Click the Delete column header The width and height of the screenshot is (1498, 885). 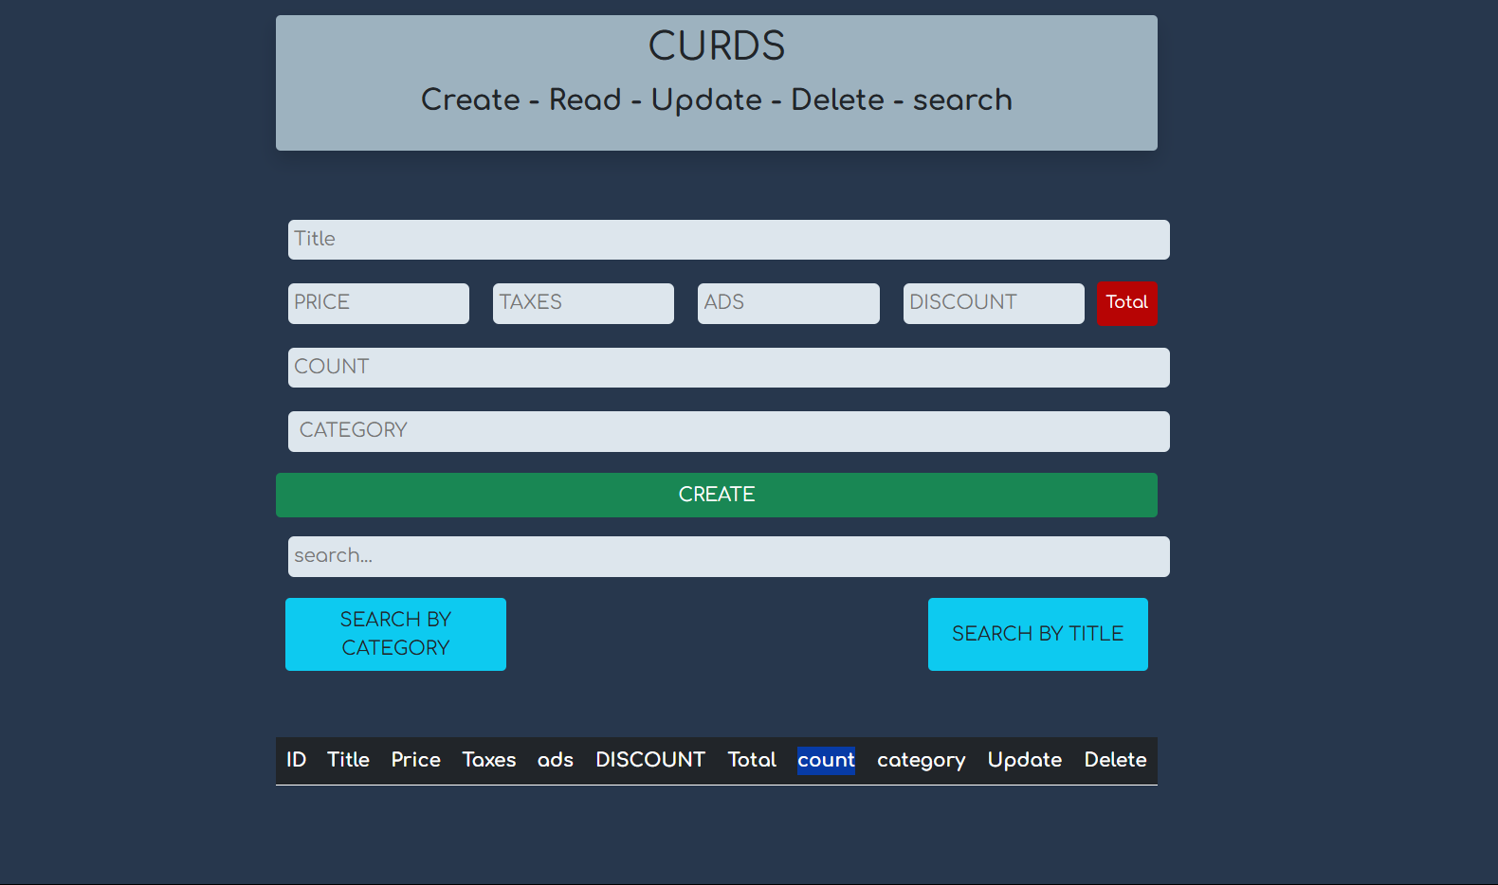(x=1116, y=760)
